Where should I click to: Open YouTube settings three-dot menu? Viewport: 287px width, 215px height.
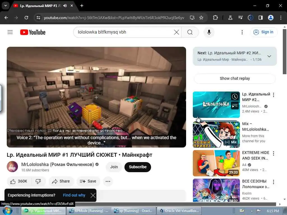click(242, 32)
